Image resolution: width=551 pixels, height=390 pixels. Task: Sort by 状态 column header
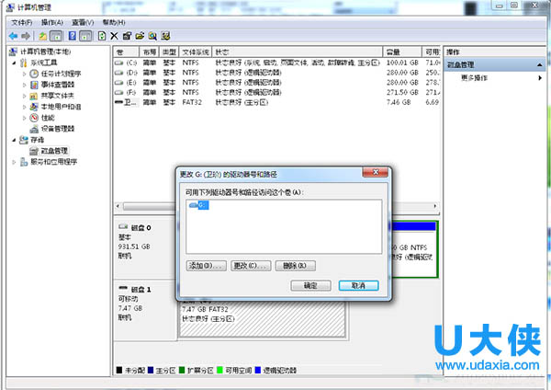point(298,52)
